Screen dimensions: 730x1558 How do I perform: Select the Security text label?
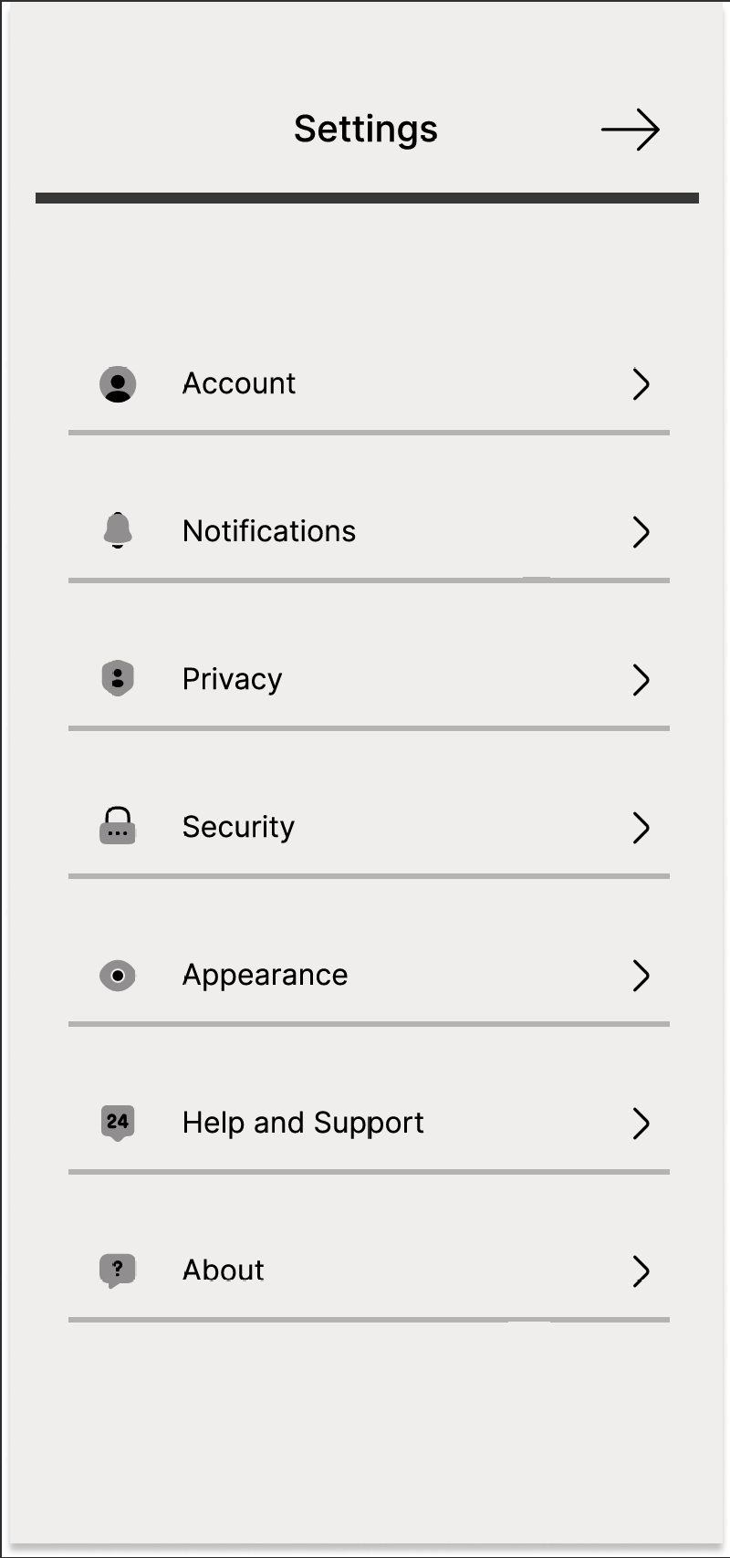239,827
